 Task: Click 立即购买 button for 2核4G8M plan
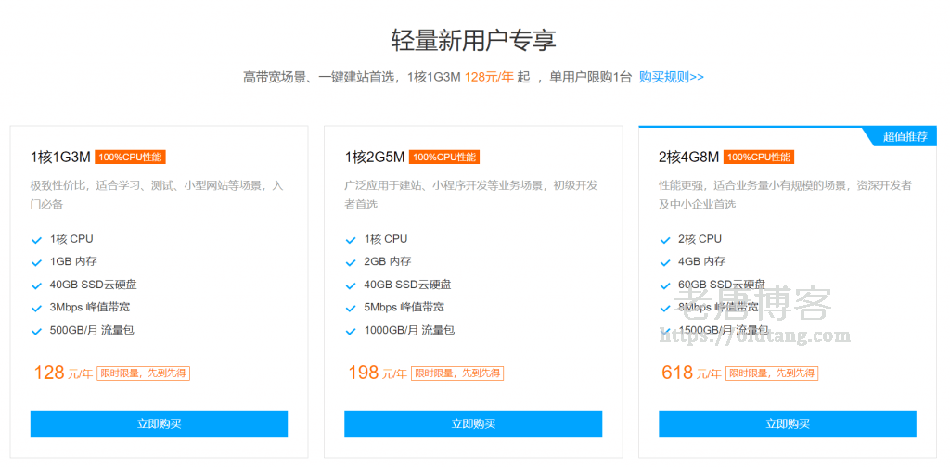tap(787, 424)
